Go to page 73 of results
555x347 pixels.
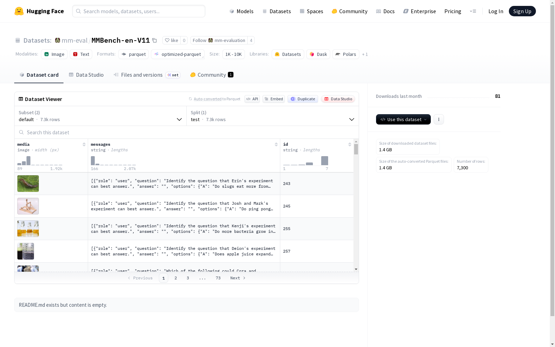(x=218, y=278)
